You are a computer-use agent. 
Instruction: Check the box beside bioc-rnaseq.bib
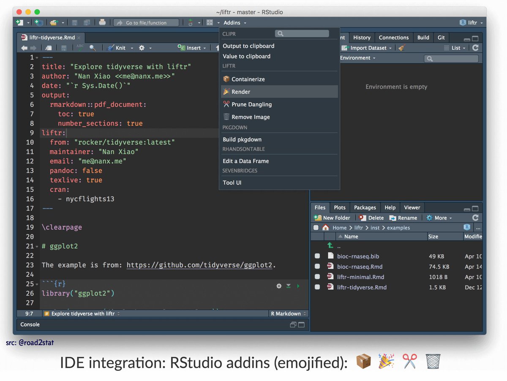[317, 256]
